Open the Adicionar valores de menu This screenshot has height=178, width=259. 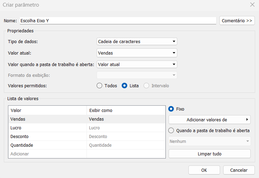tap(209, 120)
